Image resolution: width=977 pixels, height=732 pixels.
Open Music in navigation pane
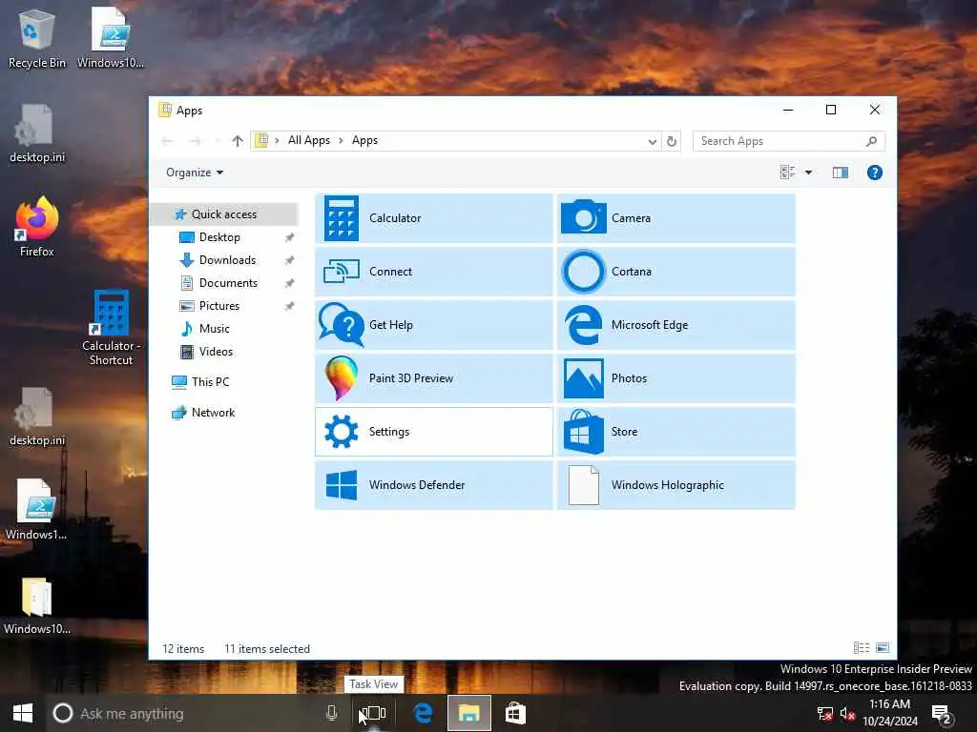214,329
